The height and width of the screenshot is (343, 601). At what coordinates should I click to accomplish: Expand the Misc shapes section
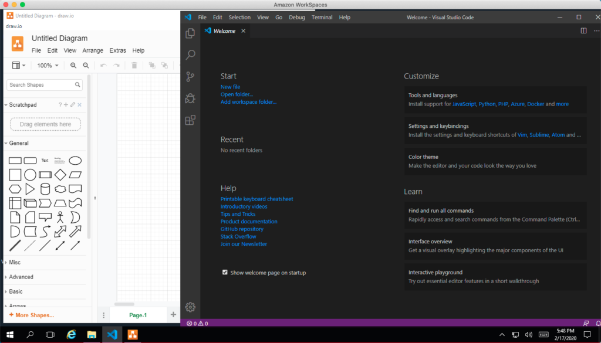[x=15, y=263]
